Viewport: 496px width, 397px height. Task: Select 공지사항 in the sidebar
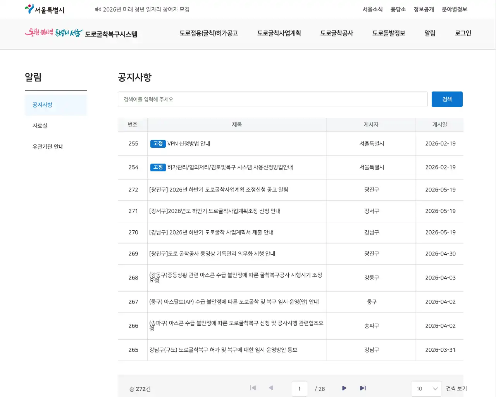coord(56,105)
